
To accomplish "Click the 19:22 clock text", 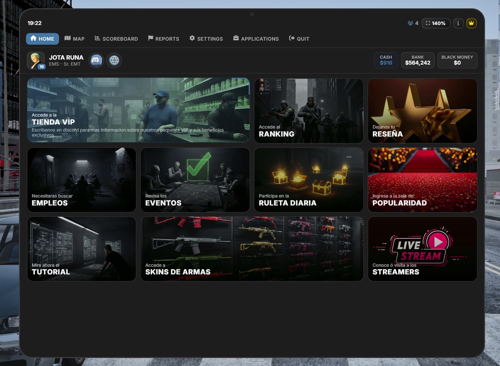I will [34, 23].
